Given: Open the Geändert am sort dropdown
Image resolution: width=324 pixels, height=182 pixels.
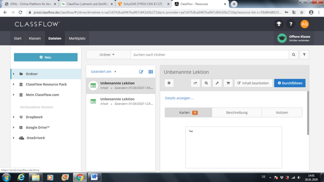Looking at the screenshot, I should [103, 72].
